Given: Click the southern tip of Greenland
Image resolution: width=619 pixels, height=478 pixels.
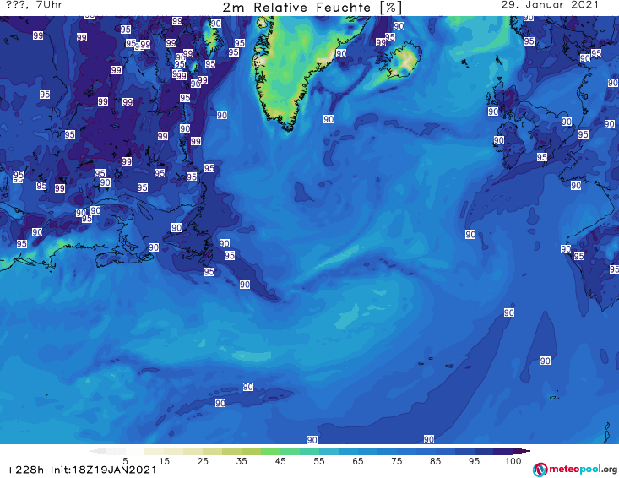Looking at the screenshot, I should (288, 127).
